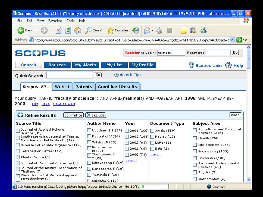
Task: Open History clock icon
Action: [x=136, y=30]
